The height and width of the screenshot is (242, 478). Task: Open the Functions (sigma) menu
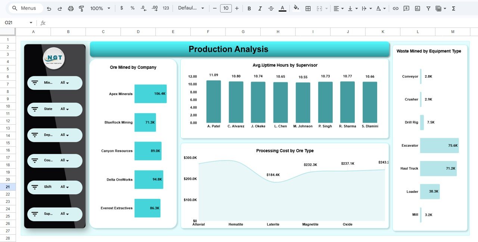453,8
